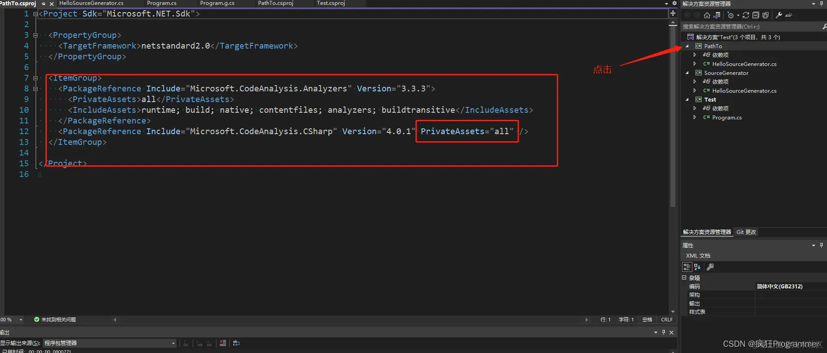Toggle preview selected items icon
Screen dimensions: 827x353
789,15
